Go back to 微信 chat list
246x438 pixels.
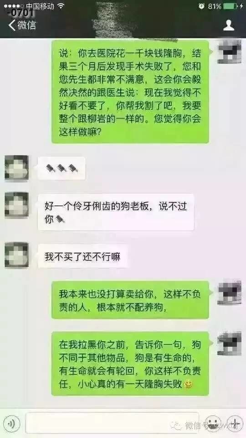(x=22, y=25)
